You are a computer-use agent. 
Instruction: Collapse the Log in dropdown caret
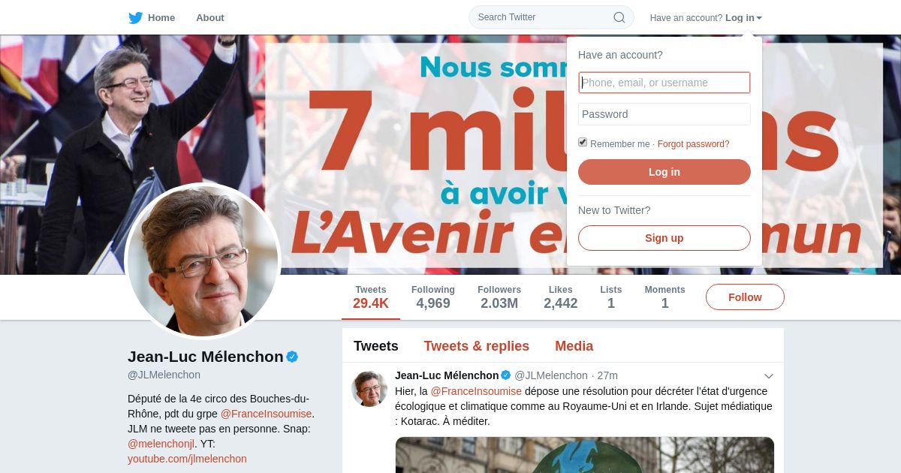coord(759,18)
